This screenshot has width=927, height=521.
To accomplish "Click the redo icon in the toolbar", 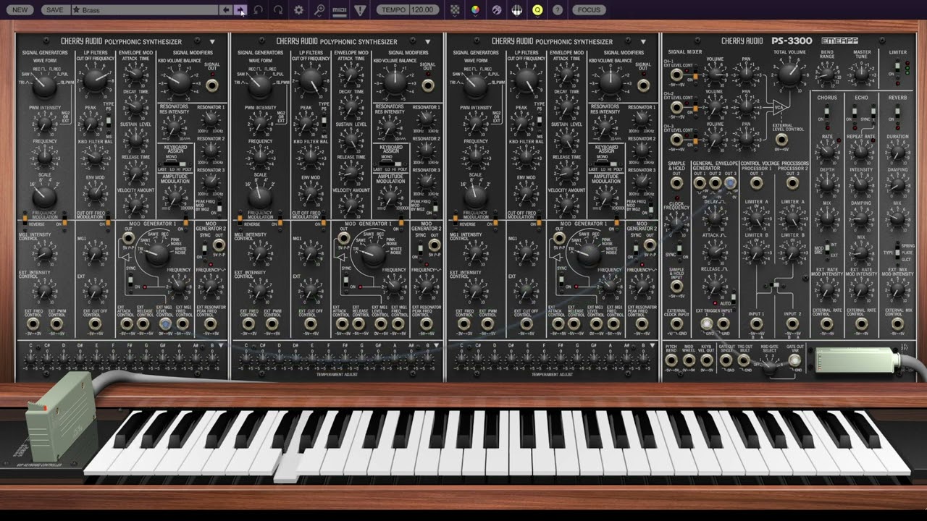I will tap(278, 10).
